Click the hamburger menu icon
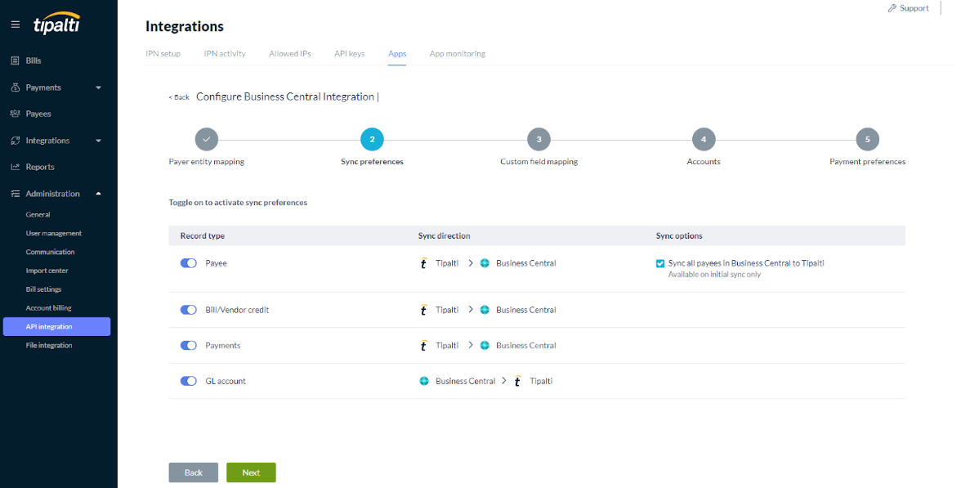Image resolution: width=979 pixels, height=488 pixels. (16, 25)
